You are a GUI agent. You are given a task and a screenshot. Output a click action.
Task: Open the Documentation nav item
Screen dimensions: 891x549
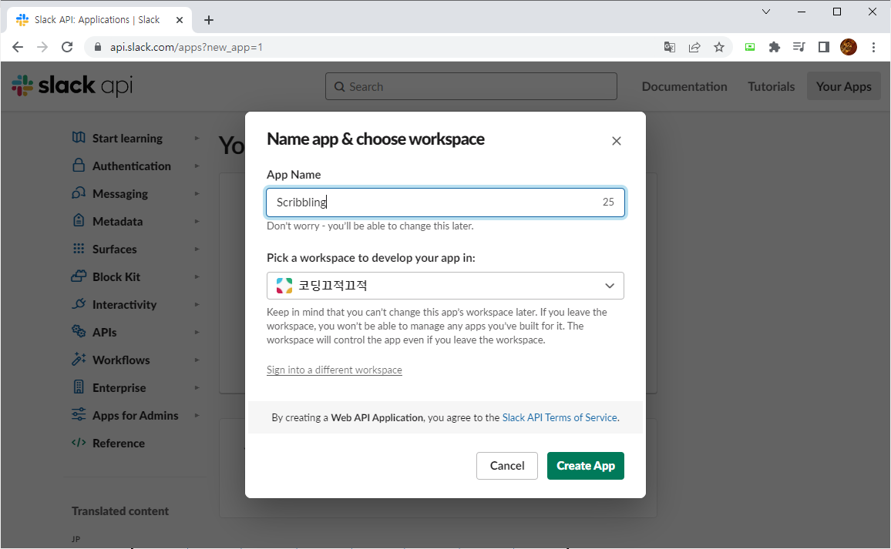point(684,86)
